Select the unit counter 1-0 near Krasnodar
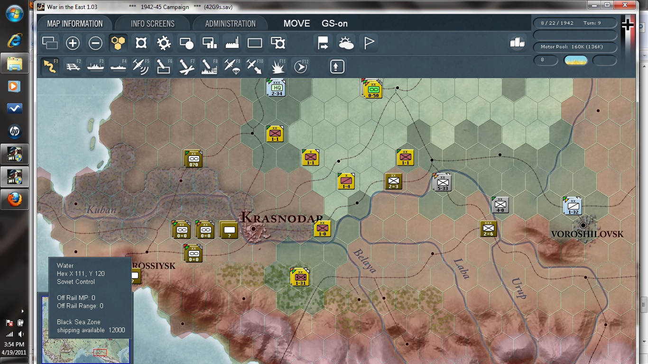Image resolution: width=648 pixels, height=364 pixels. click(x=322, y=229)
